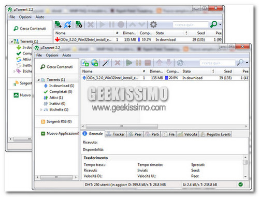The height and width of the screenshot is (197, 259).
Task: Click Remove X icon in back window
Action: pos(91,24)
